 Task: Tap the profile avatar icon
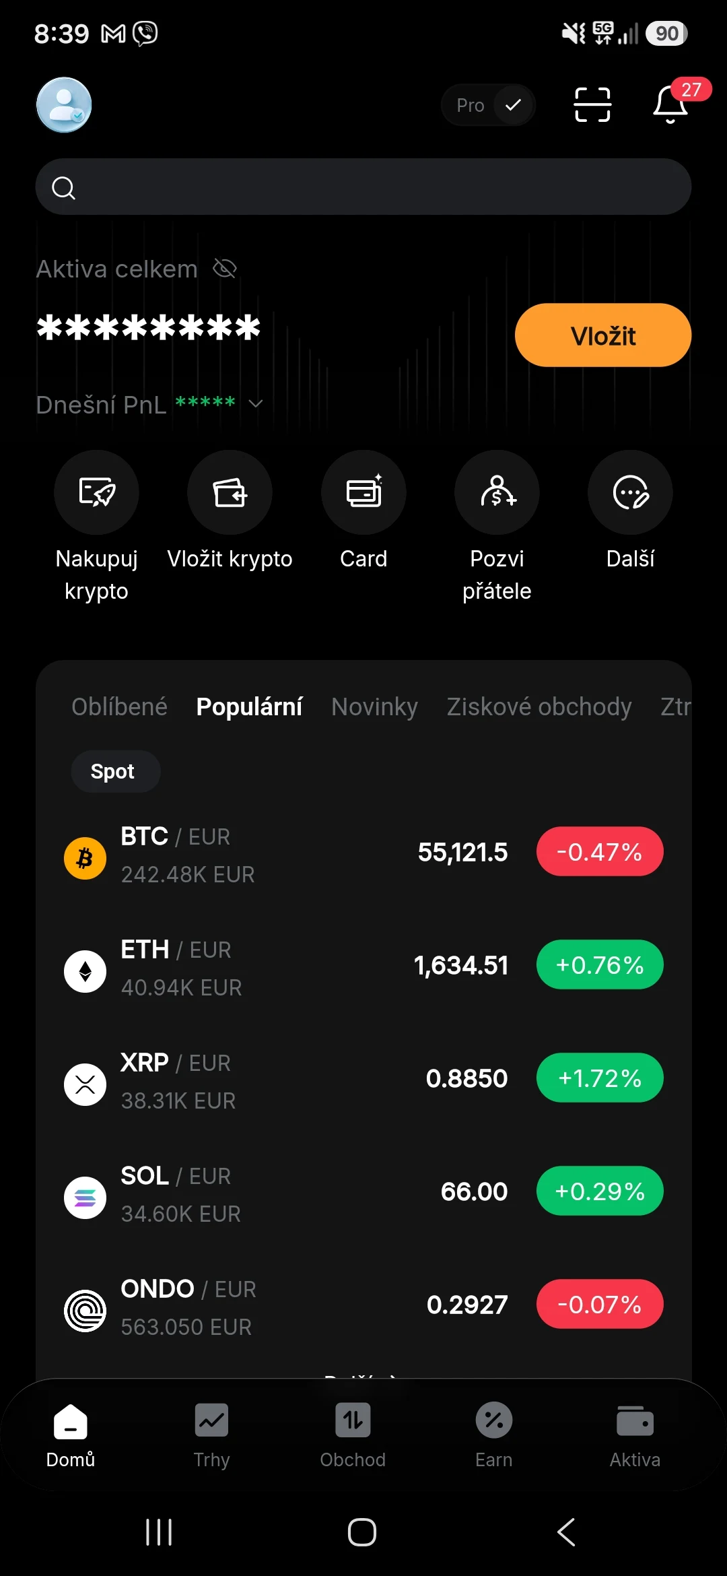[64, 105]
